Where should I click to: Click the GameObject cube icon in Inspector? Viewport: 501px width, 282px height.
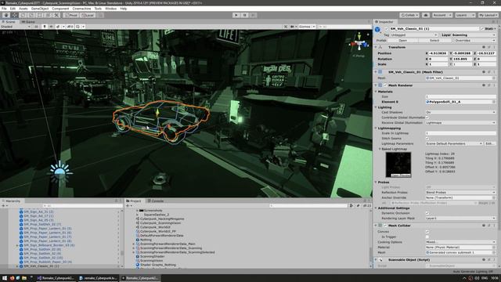[x=377, y=30]
